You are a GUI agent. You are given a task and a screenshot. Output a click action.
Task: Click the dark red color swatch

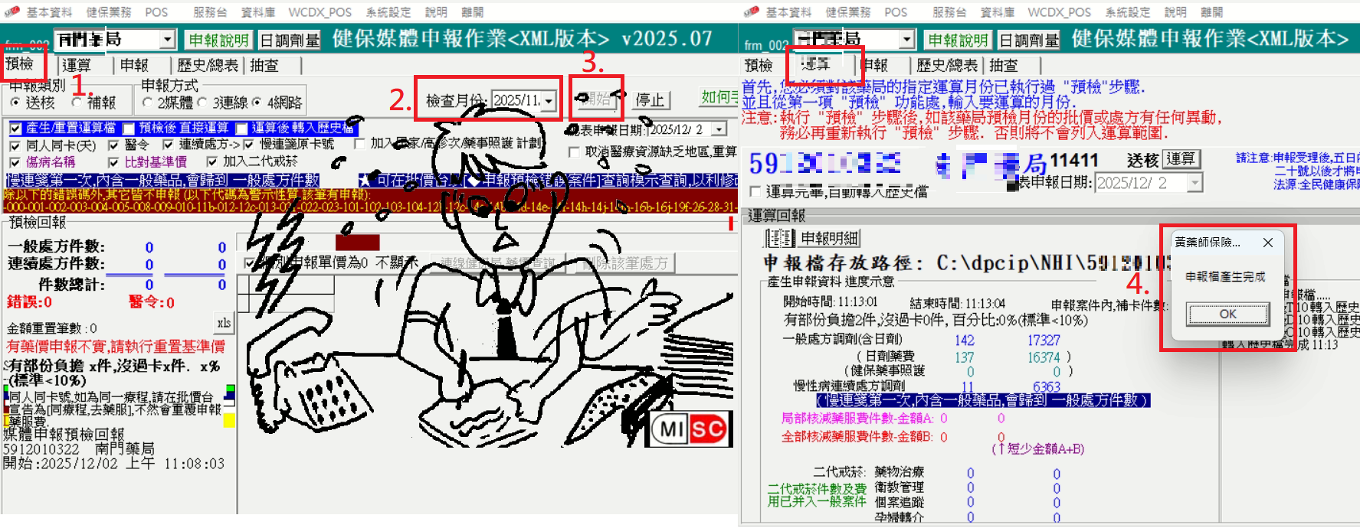[357, 243]
